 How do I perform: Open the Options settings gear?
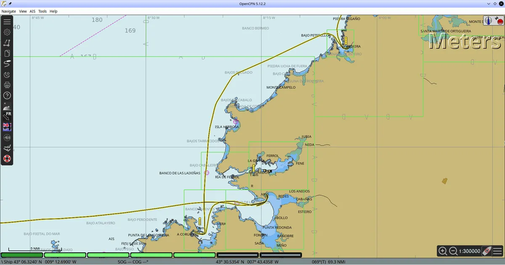(7, 32)
